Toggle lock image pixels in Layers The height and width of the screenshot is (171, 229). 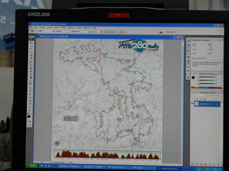(x=200, y=99)
